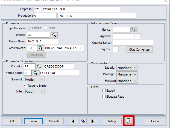
Task: Search for a Banco with magnifier
Action: click(134, 30)
